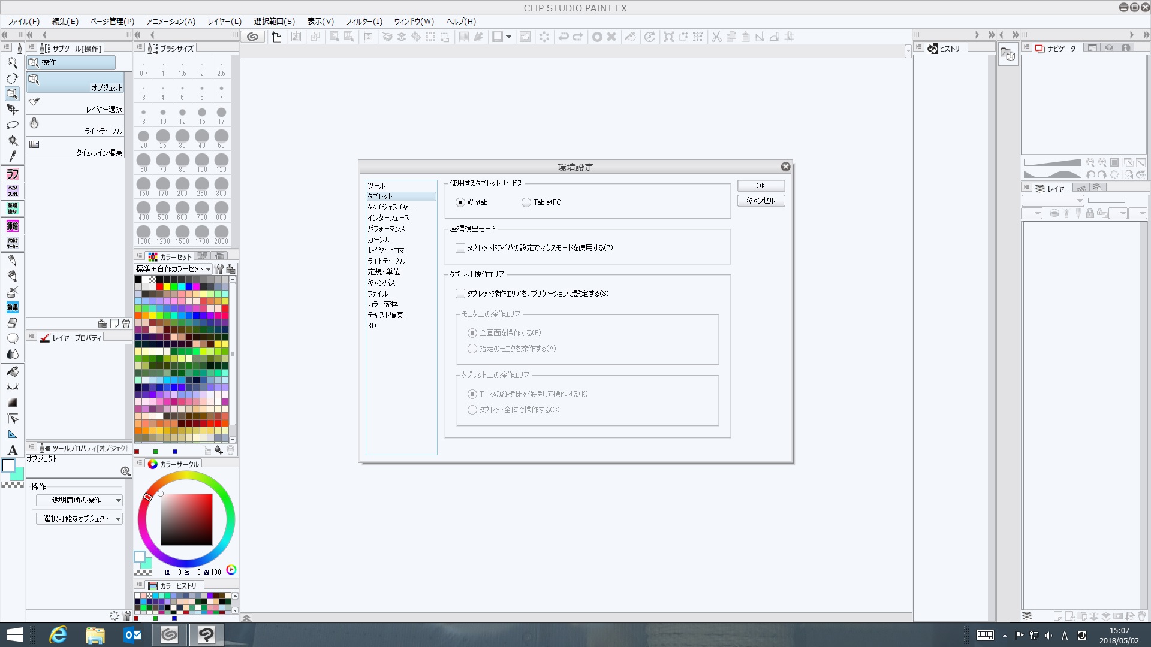Choose the Light Table sub tool
The image size is (1151, 647).
click(x=76, y=126)
